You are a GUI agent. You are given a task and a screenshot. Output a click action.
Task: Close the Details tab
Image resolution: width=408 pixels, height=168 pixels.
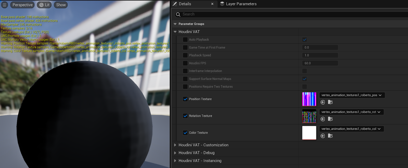coord(212,4)
